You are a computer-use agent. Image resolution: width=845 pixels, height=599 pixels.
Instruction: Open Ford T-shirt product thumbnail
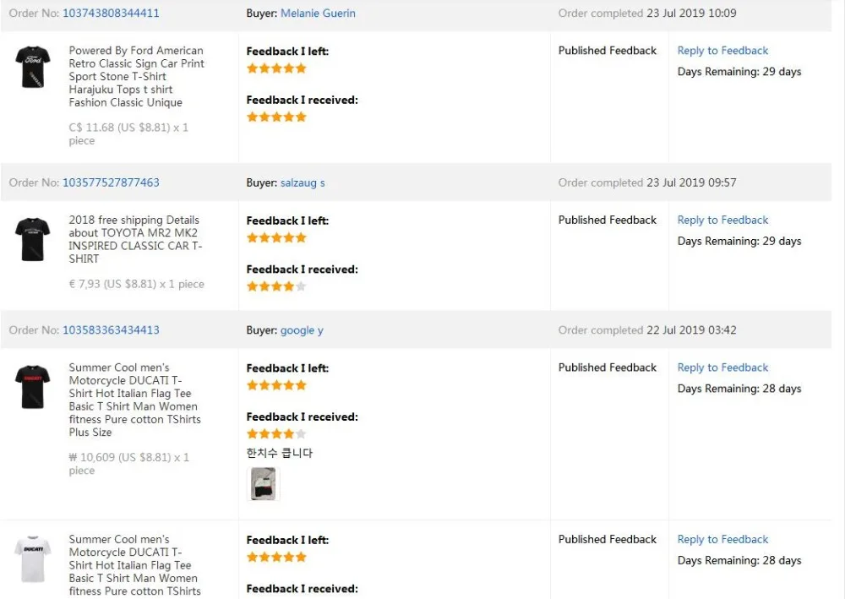(33, 67)
